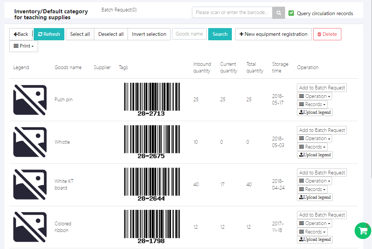Click the Whistle barcode 28-2675
This screenshot has width=372, height=249.
pyautogui.click(x=152, y=142)
